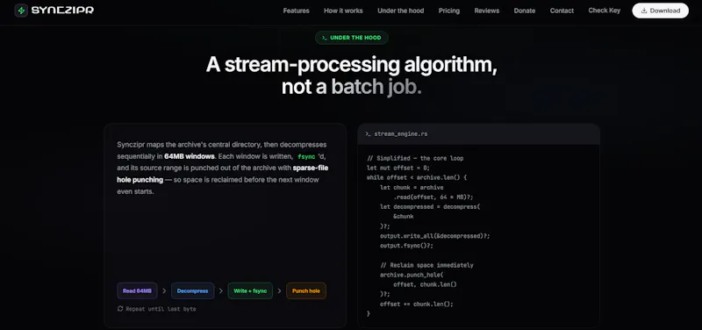Viewport: 702px width, 330px height.
Task: Click the Write + fsync step chip
Action: [250, 291]
